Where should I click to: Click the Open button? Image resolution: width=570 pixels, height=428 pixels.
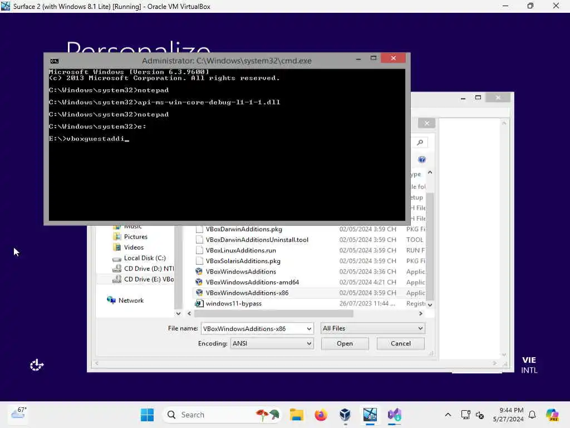(345, 343)
